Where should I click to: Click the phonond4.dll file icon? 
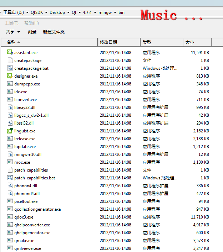click(x=10, y=193)
